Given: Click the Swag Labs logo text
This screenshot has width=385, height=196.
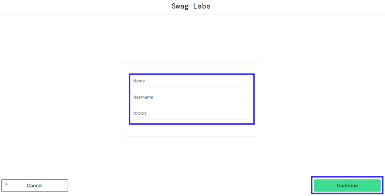Looking at the screenshot, I should pyautogui.click(x=191, y=6).
